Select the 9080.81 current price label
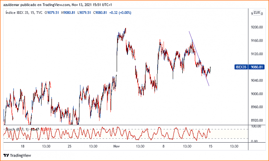Screen dimensions: 269x161 tap(256, 67)
